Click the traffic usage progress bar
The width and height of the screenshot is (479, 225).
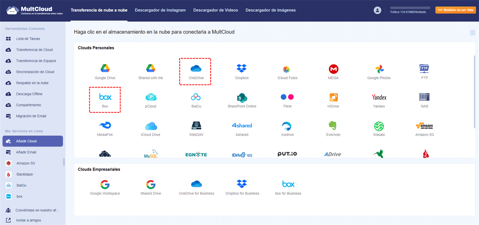[410, 8]
